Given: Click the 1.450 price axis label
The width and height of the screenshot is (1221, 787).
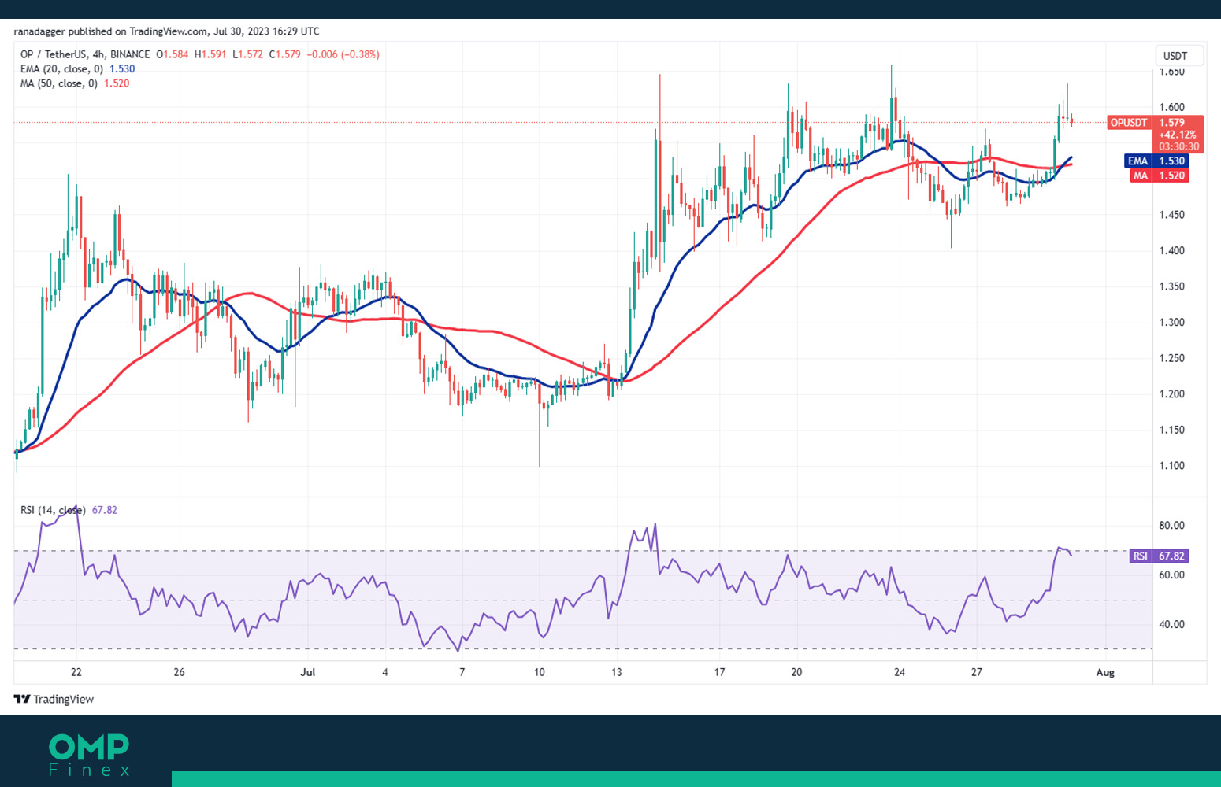Looking at the screenshot, I should coord(1171,215).
